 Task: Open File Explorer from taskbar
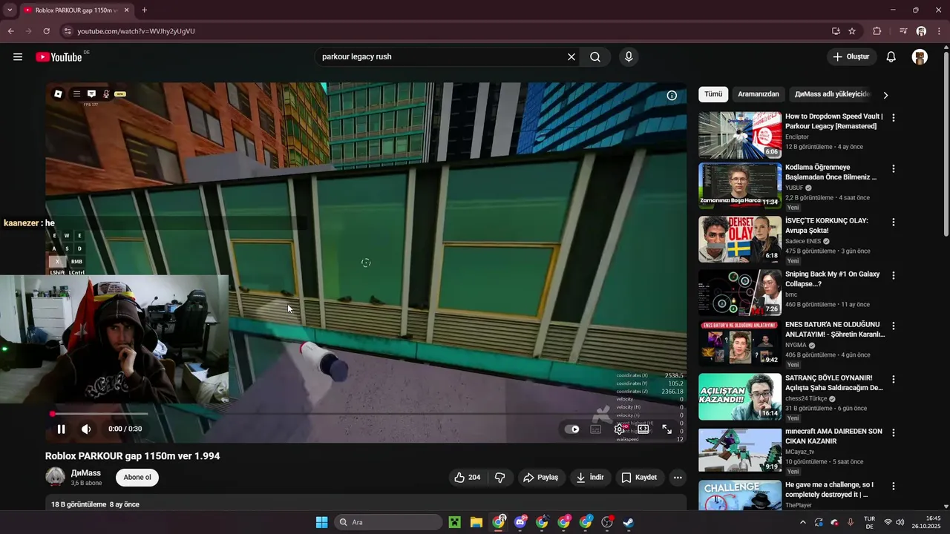coord(476,522)
